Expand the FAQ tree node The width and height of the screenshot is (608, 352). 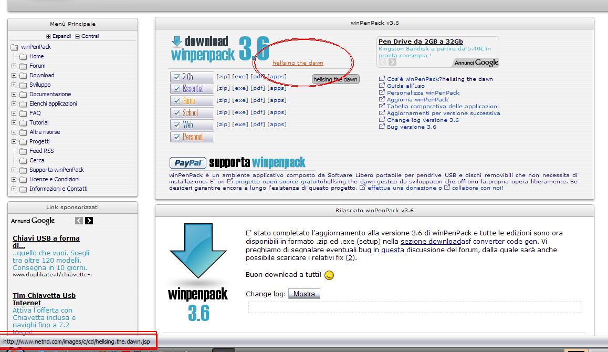[x=14, y=113]
